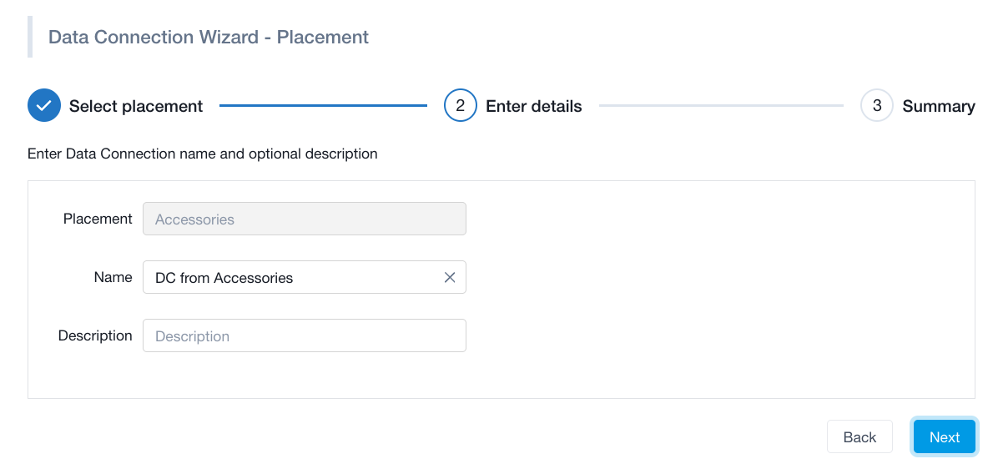The image size is (993, 464).
Task: Click the completed checkmark step icon
Action: click(x=43, y=106)
